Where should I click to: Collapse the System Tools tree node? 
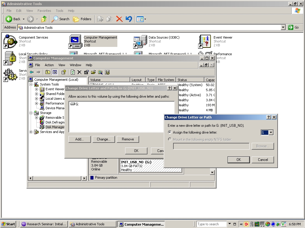click(31, 84)
